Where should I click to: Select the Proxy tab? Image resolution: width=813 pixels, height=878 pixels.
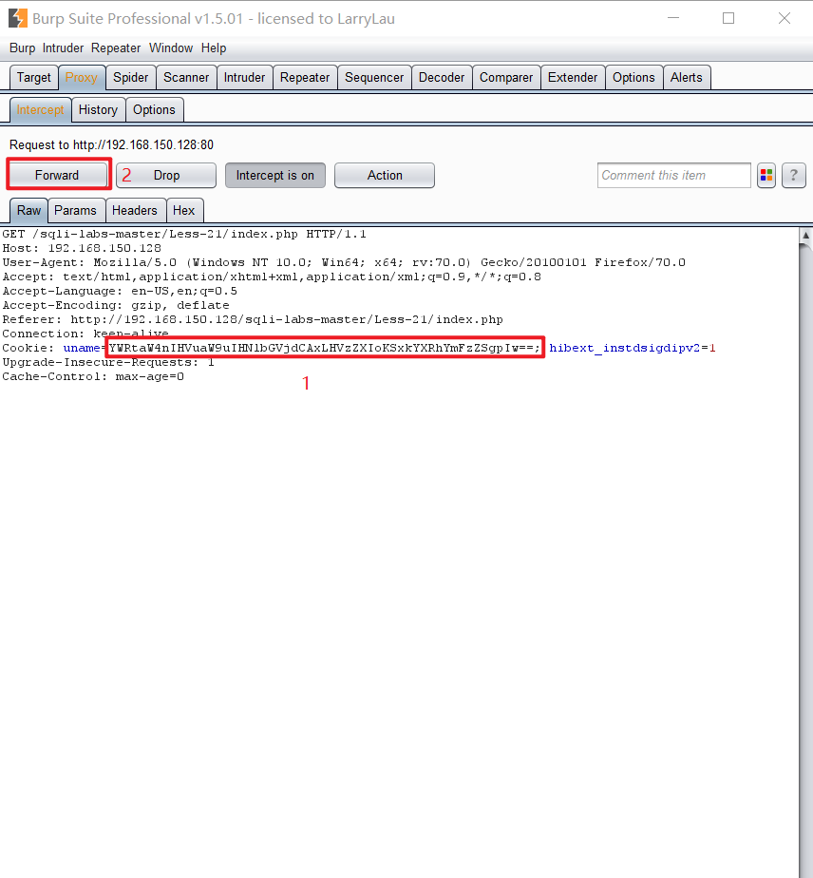click(81, 77)
